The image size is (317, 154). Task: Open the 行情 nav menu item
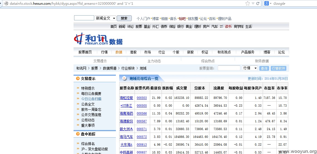click(x=104, y=52)
